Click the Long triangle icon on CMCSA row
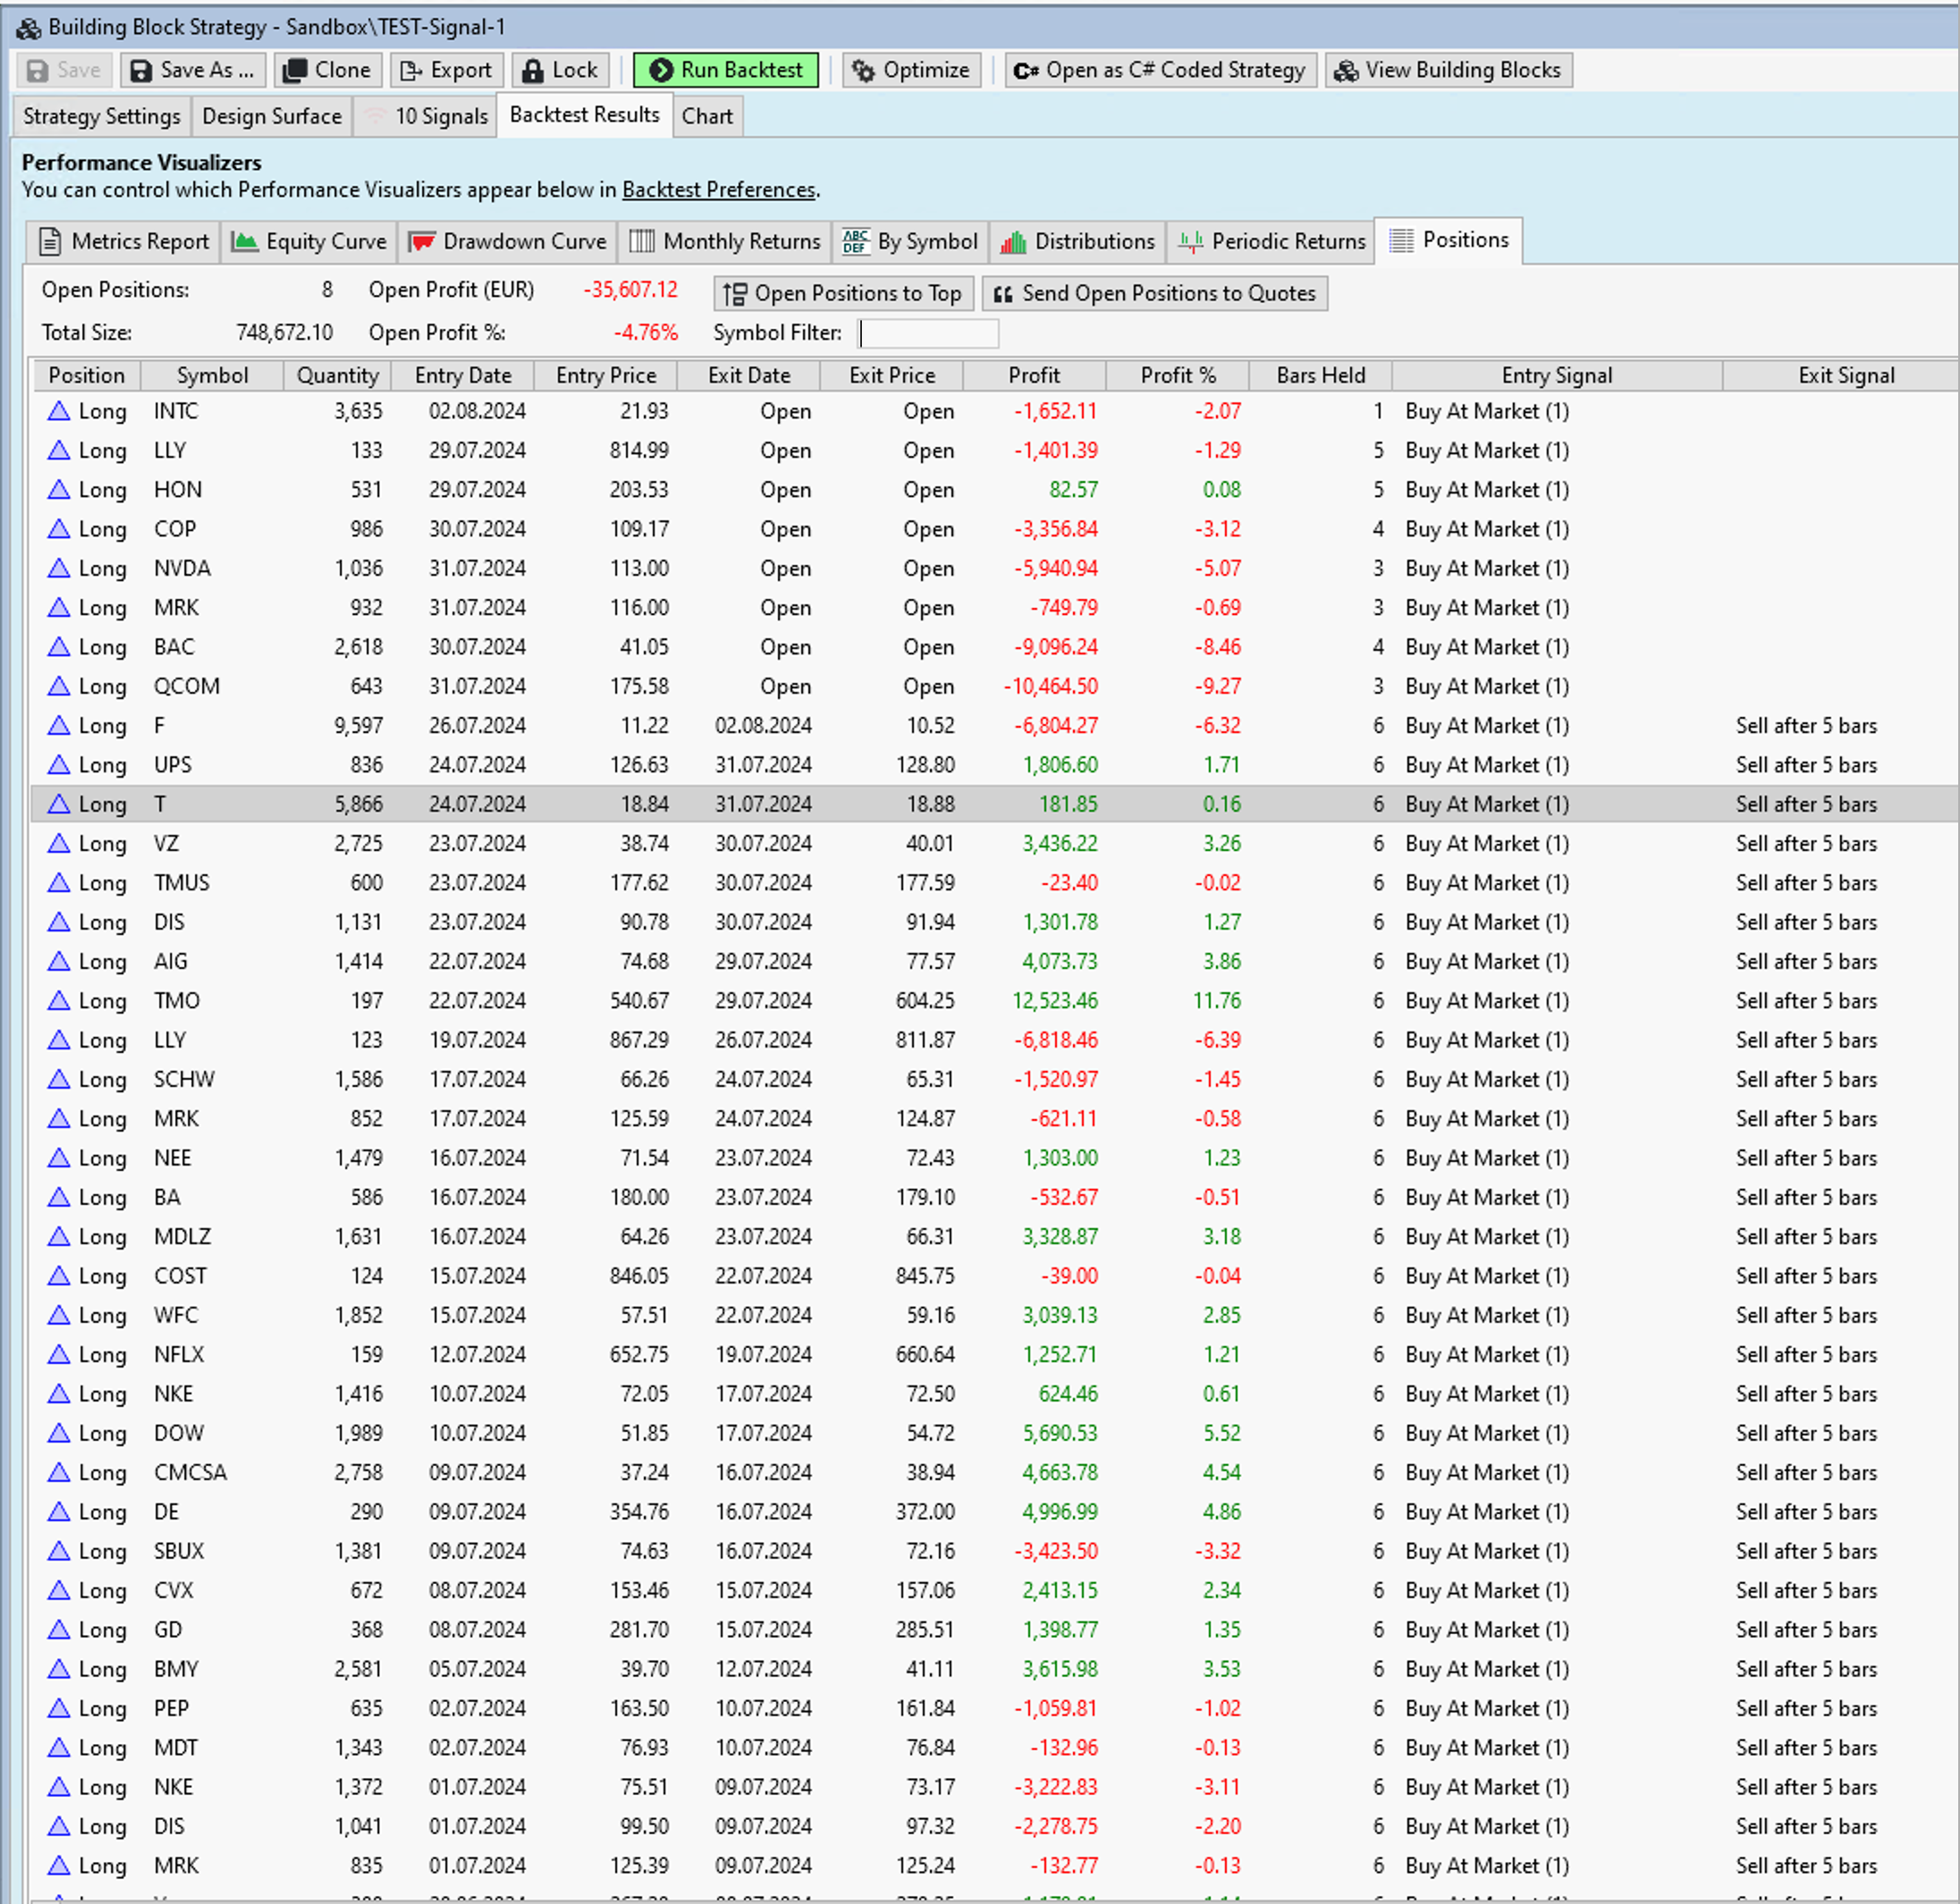The height and width of the screenshot is (1904, 1960). tap(59, 1472)
